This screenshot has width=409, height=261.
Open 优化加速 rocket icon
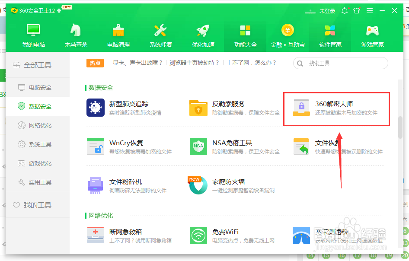tap(203, 30)
